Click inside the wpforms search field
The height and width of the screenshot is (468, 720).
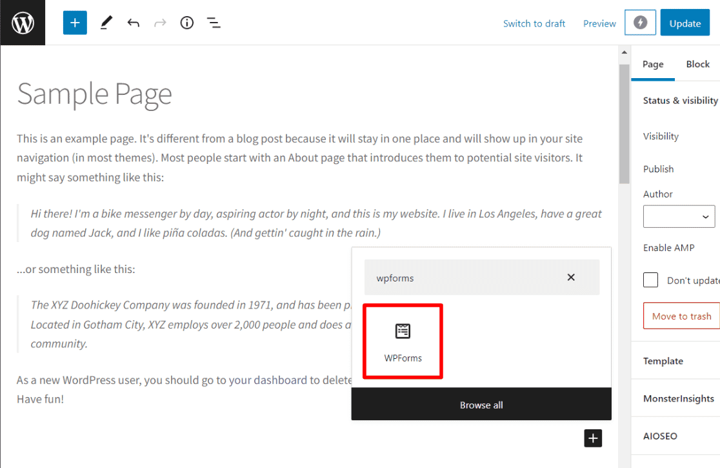click(452, 277)
